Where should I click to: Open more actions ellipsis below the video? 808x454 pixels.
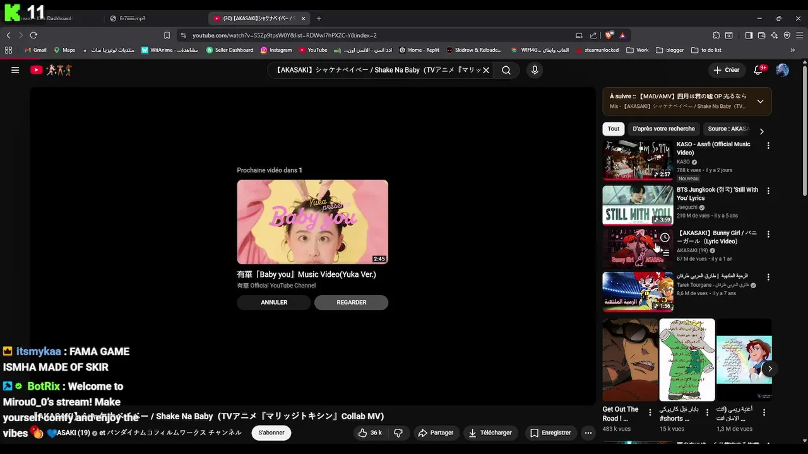coord(588,433)
